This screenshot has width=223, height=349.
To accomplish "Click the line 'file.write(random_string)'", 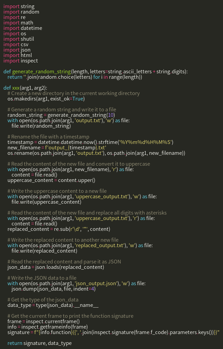I will (41, 126).
